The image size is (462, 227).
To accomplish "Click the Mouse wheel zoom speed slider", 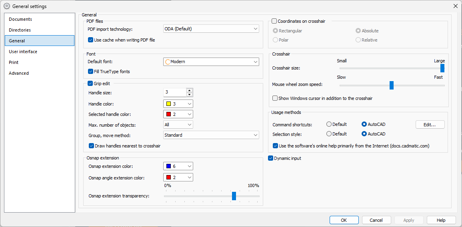I will coord(392,86).
